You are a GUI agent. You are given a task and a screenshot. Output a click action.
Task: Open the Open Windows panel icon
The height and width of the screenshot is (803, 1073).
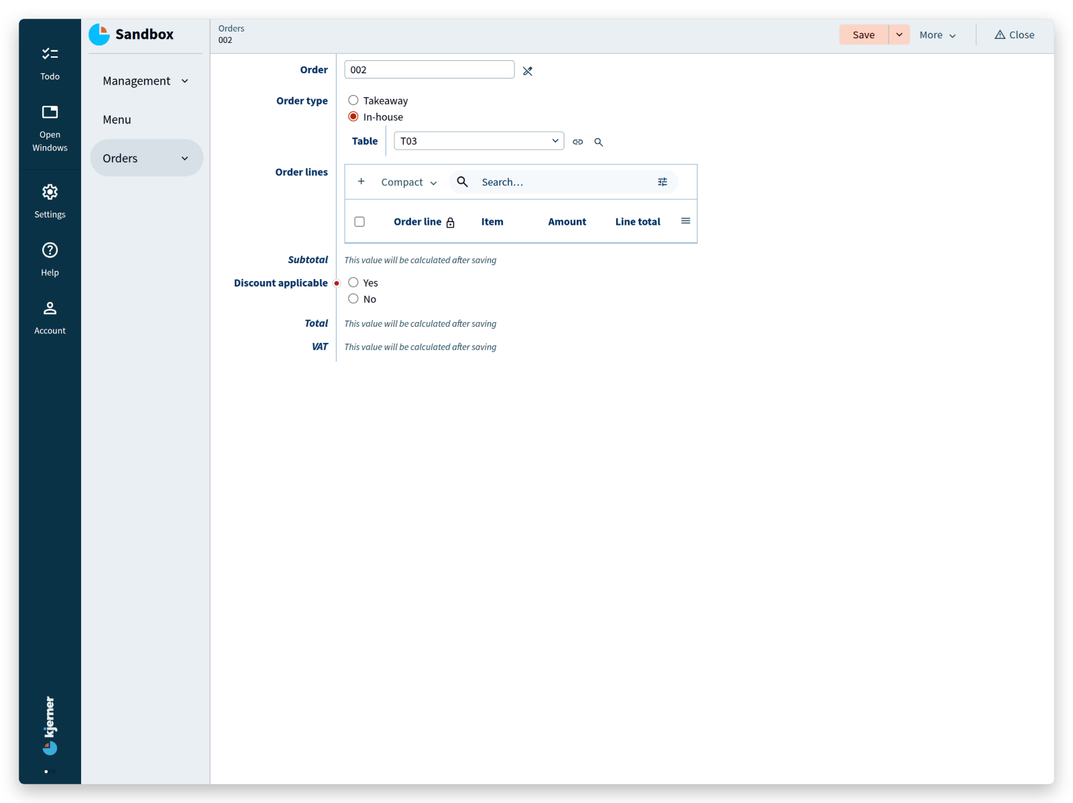pyautogui.click(x=50, y=112)
